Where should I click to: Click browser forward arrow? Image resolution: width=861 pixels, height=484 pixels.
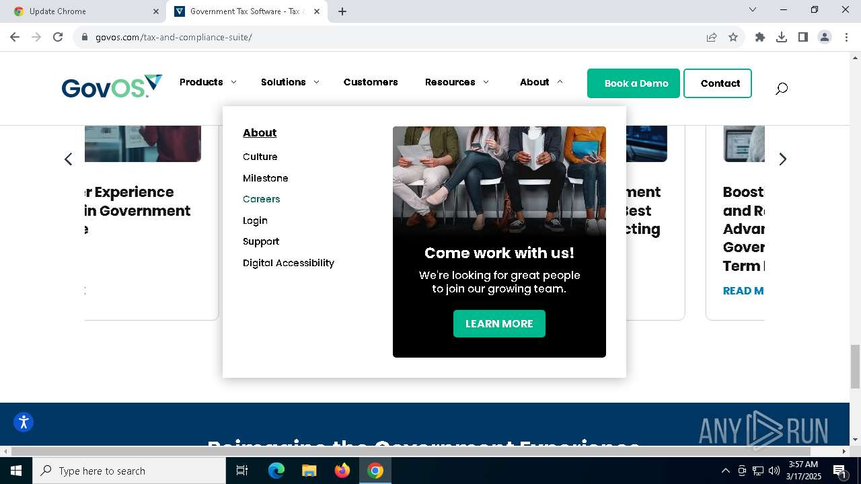(x=36, y=37)
